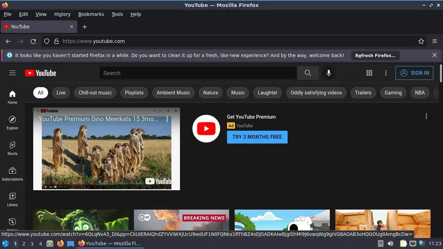Select the Gaming filter chip

click(393, 93)
